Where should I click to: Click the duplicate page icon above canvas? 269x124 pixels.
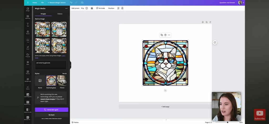point(206,22)
